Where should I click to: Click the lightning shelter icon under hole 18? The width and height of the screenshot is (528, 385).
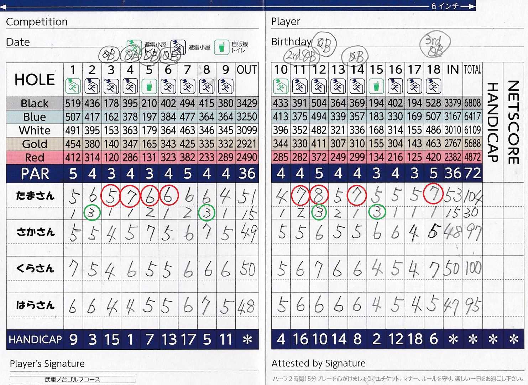click(433, 86)
